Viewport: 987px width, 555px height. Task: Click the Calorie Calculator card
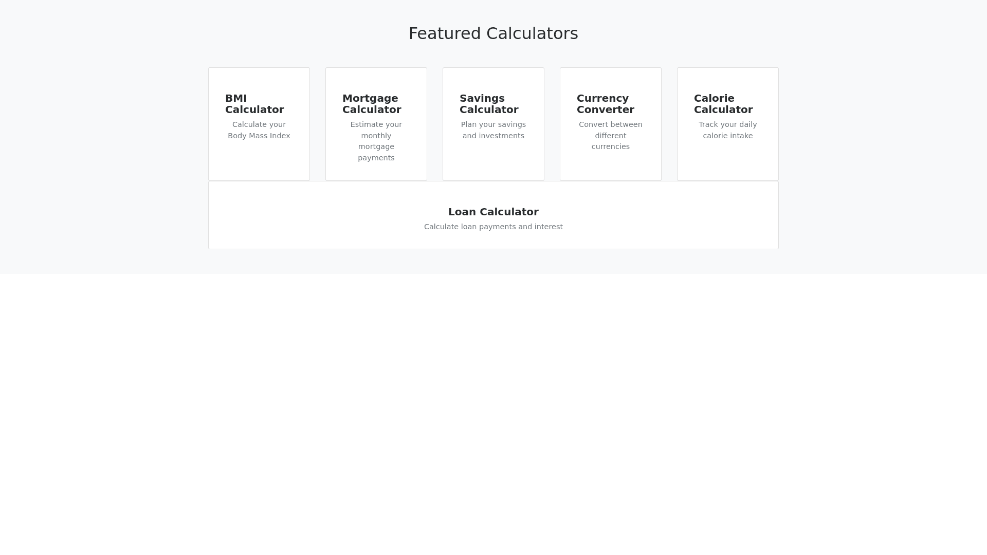tap(727, 159)
